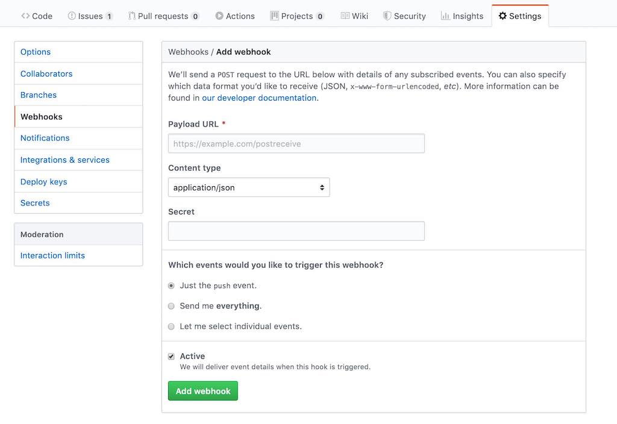Switch to the Settings tab
The width and height of the screenshot is (617, 424).
[x=519, y=16]
